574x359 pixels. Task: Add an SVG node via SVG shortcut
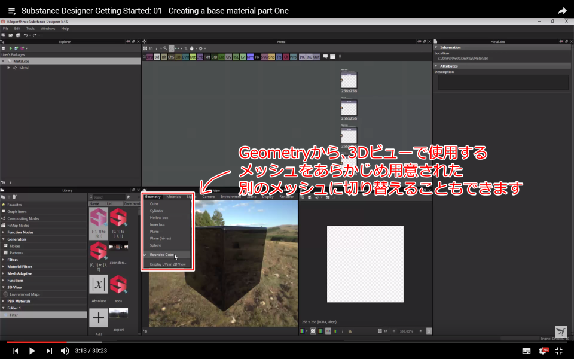264,57
